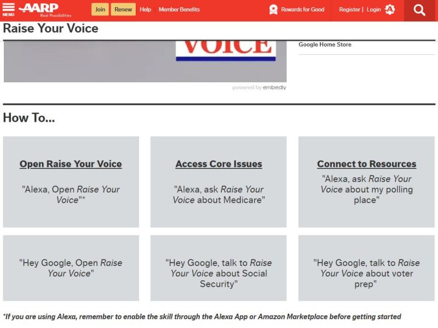Open the Rewards for Good link
The image size is (438, 328).
pos(303,9)
